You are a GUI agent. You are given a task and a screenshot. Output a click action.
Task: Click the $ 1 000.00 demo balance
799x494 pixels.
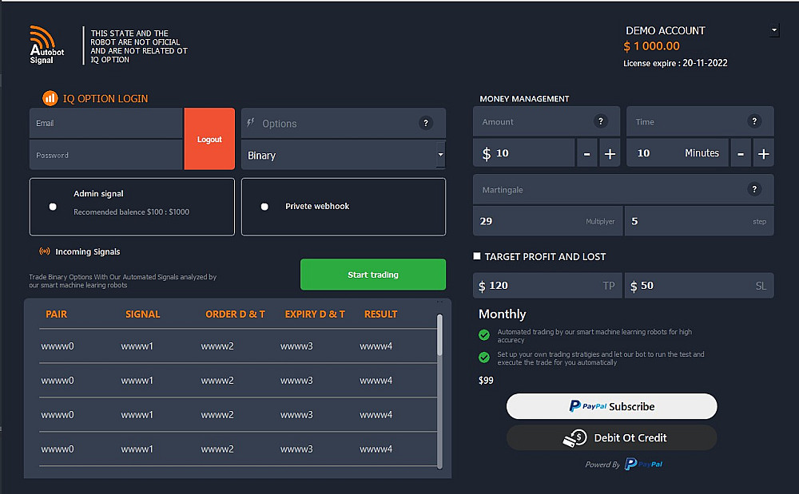(651, 45)
